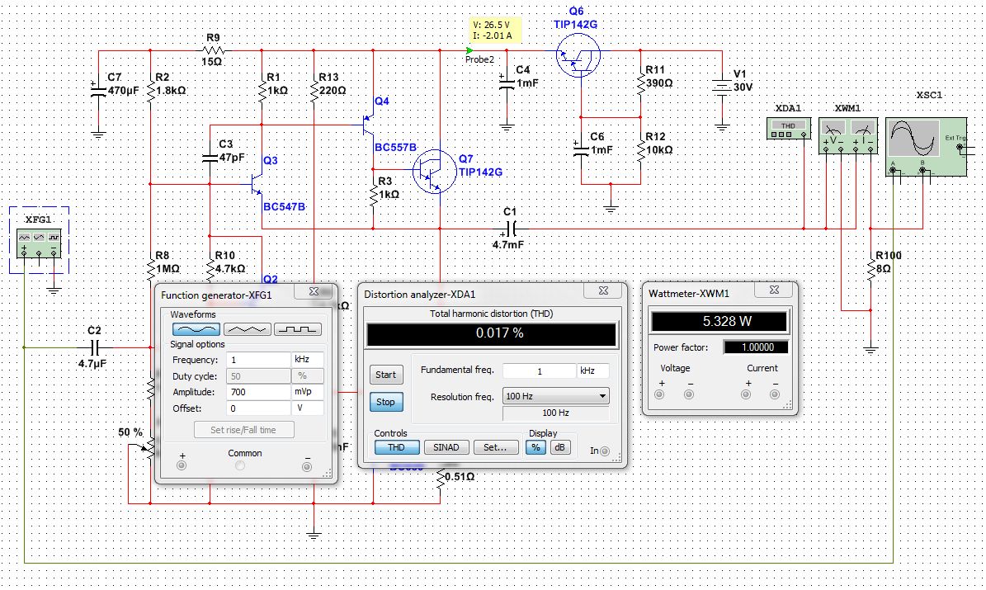Click the Amplitude value field

[258, 392]
